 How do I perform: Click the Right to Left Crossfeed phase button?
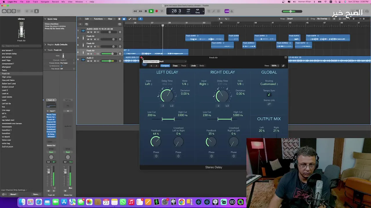234,156
